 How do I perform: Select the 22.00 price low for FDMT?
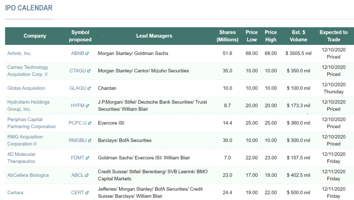click(251, 158)
